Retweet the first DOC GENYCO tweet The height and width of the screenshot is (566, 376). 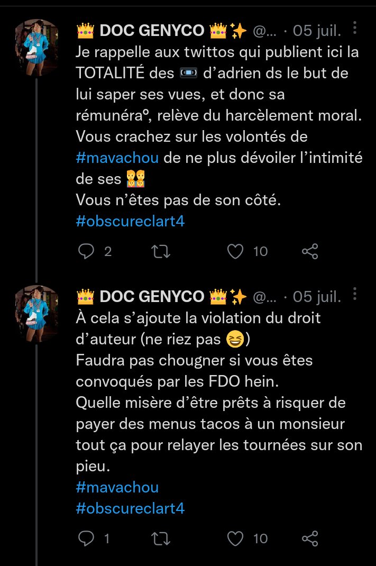[x=161, y=252]
